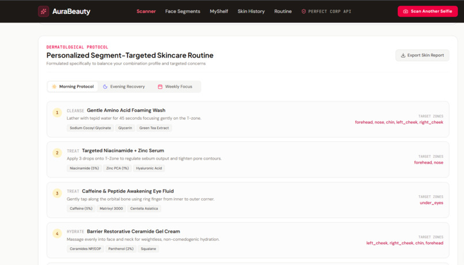
Task: Click Scan Another Selfie button
Action: [428, 12]
